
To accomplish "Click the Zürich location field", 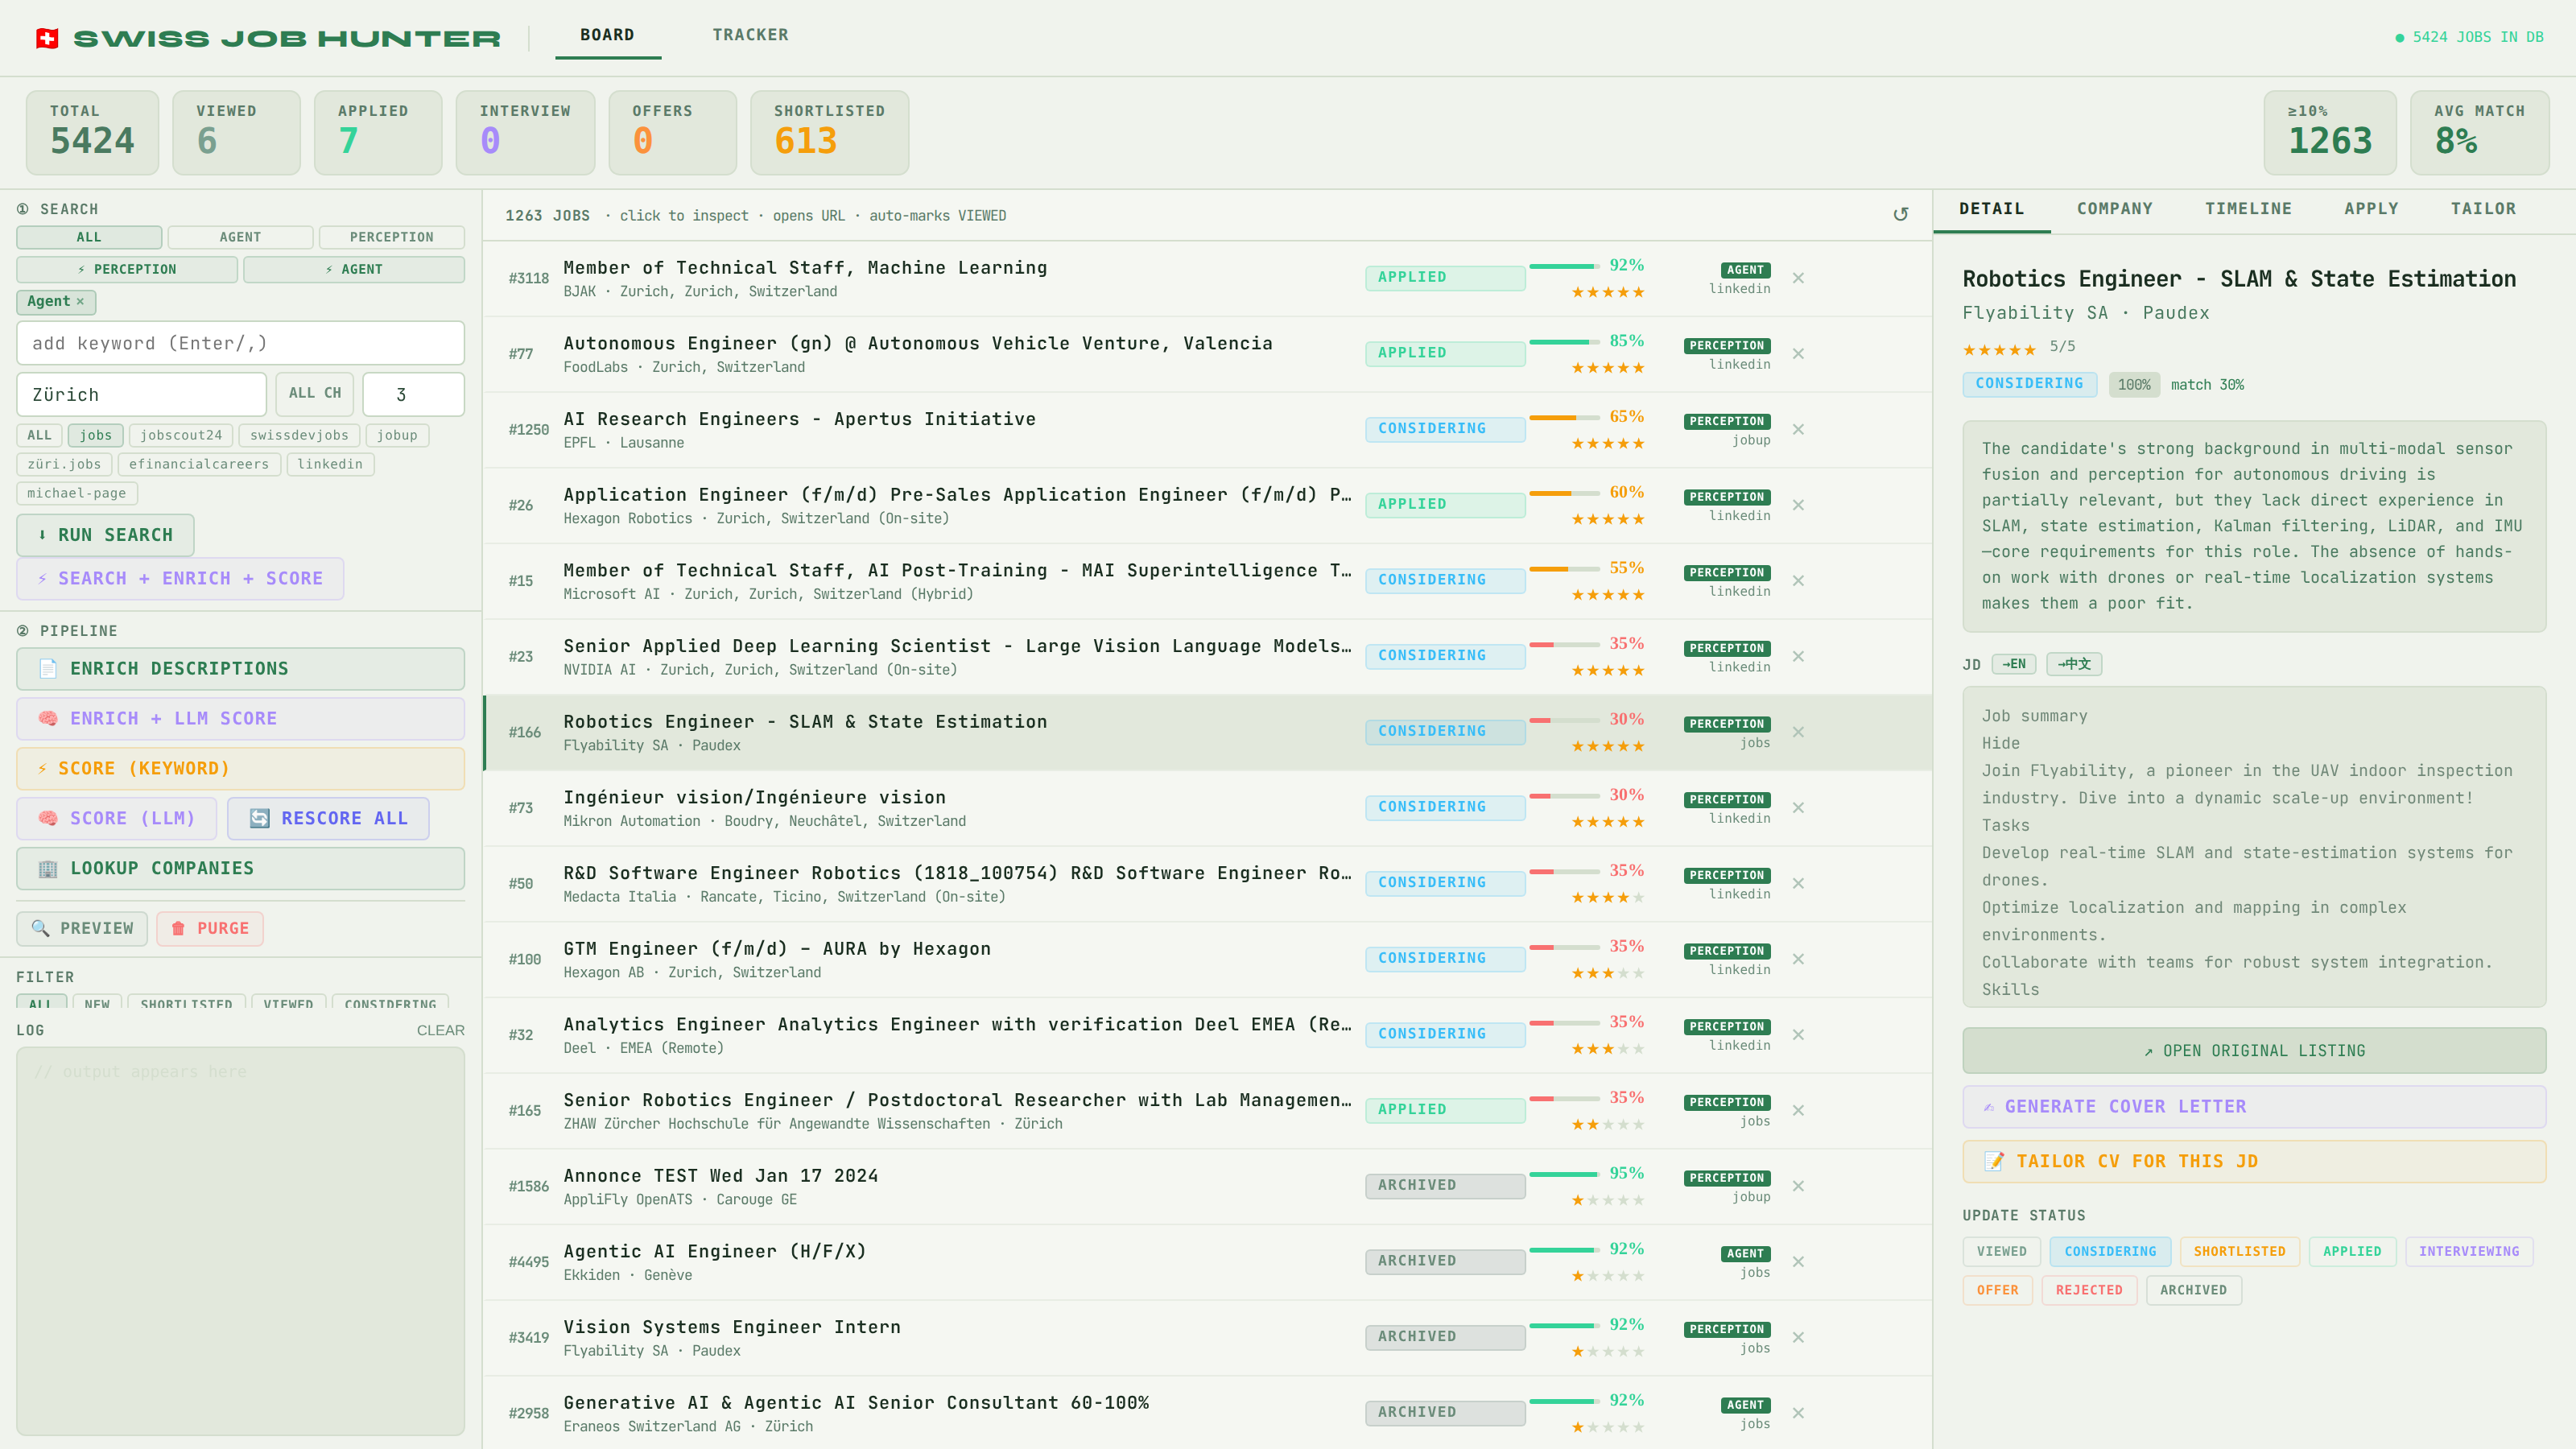I will pos(141,394).
